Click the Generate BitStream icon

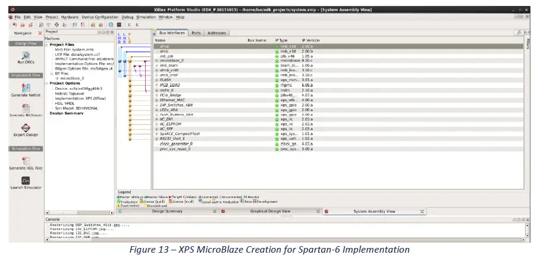pos(26,108)
